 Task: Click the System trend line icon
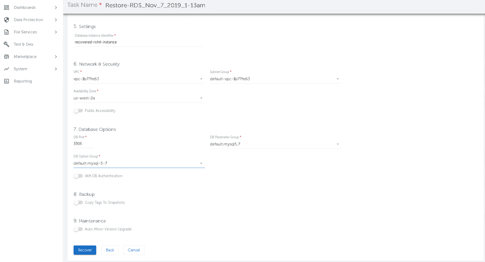[6, 69]
